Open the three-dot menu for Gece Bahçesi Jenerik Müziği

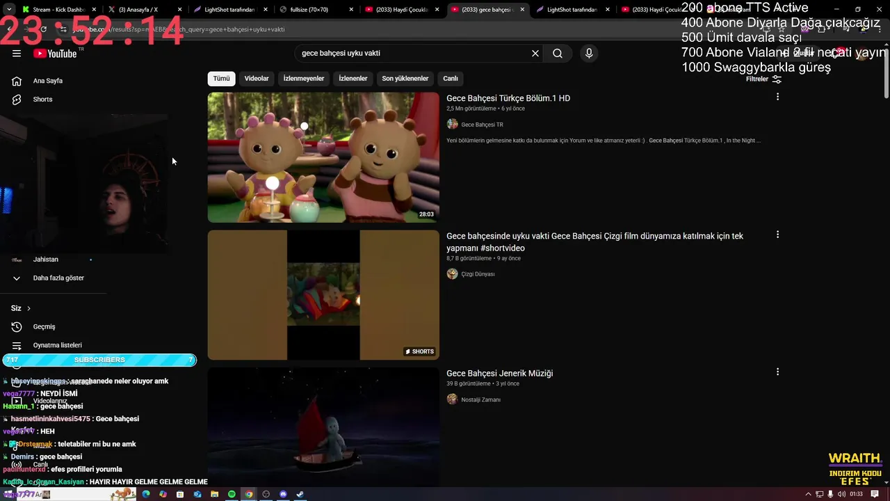(x=777, y=372)
